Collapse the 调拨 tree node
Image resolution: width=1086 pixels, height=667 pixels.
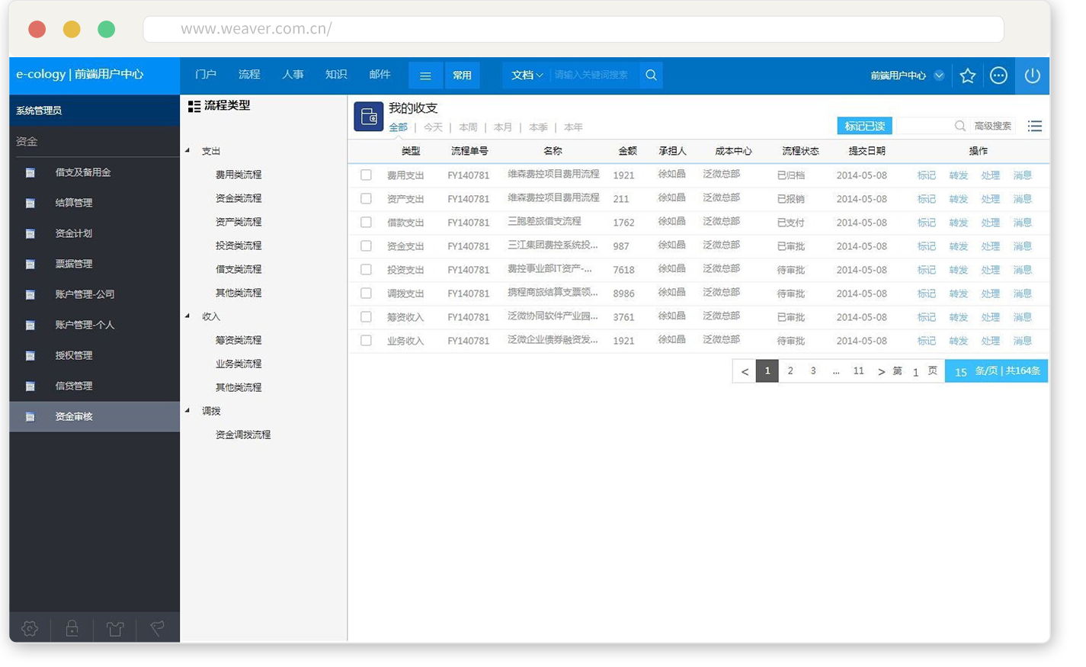(187, 410)
